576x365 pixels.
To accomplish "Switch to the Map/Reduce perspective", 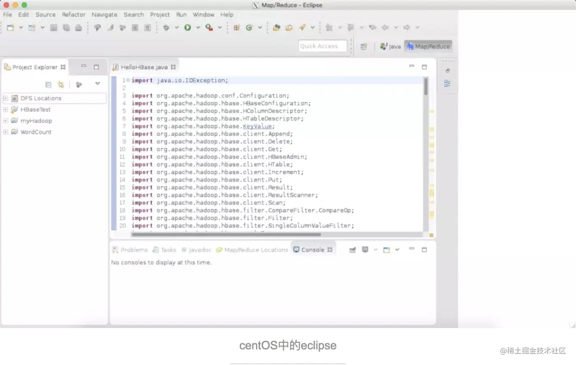I will click(428, 46).
